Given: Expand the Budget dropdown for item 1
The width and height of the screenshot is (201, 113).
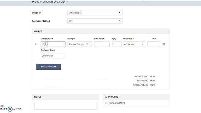Looking at the screenshot, I should [x=79, y=44].
